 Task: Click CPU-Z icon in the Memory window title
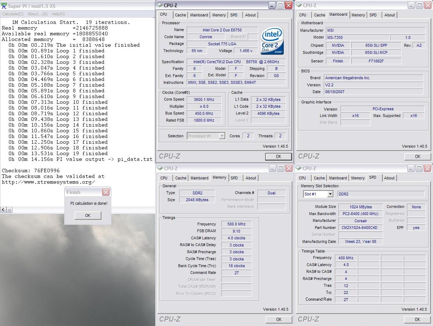point(160,168)
